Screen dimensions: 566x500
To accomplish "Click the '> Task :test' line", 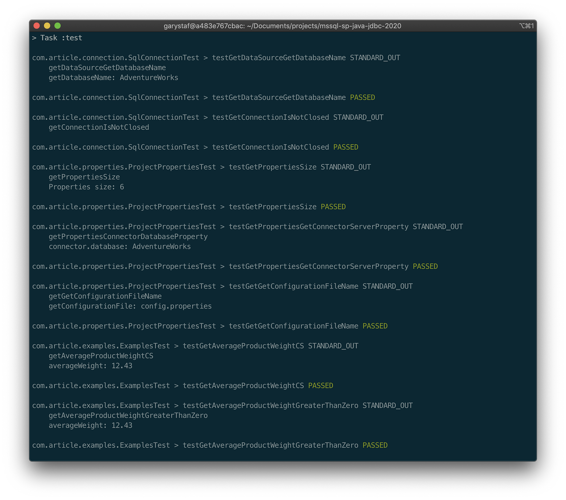I will 57,38.
